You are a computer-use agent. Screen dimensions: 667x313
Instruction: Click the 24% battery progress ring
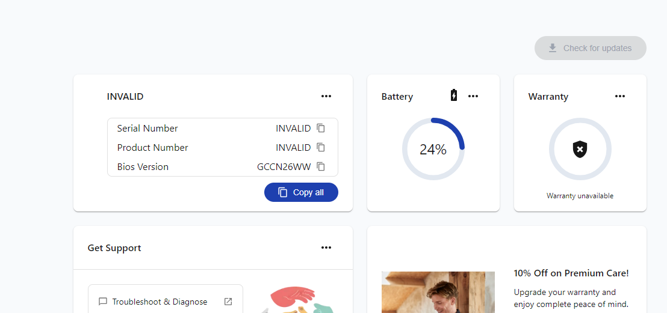pyautogui.click(x=433, y=150)
